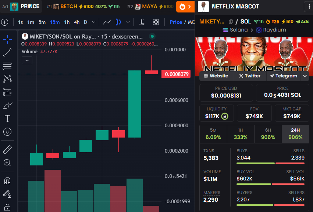Copy the MIKETY token address
This screenshot has height=212, width=313.
[x=231, y=22]
